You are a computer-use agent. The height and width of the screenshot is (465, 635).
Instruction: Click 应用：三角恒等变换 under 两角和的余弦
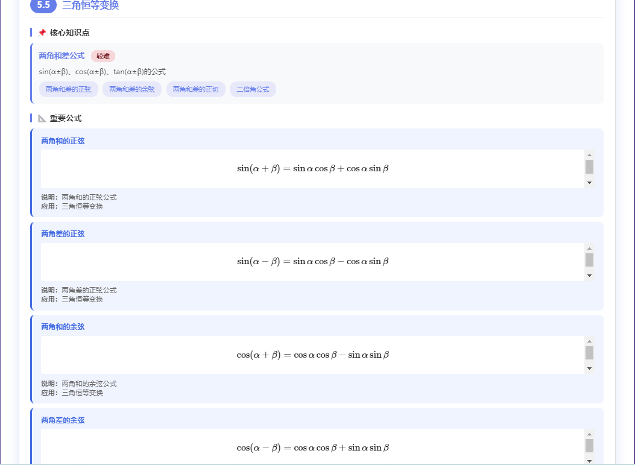[x=72, y=393]
